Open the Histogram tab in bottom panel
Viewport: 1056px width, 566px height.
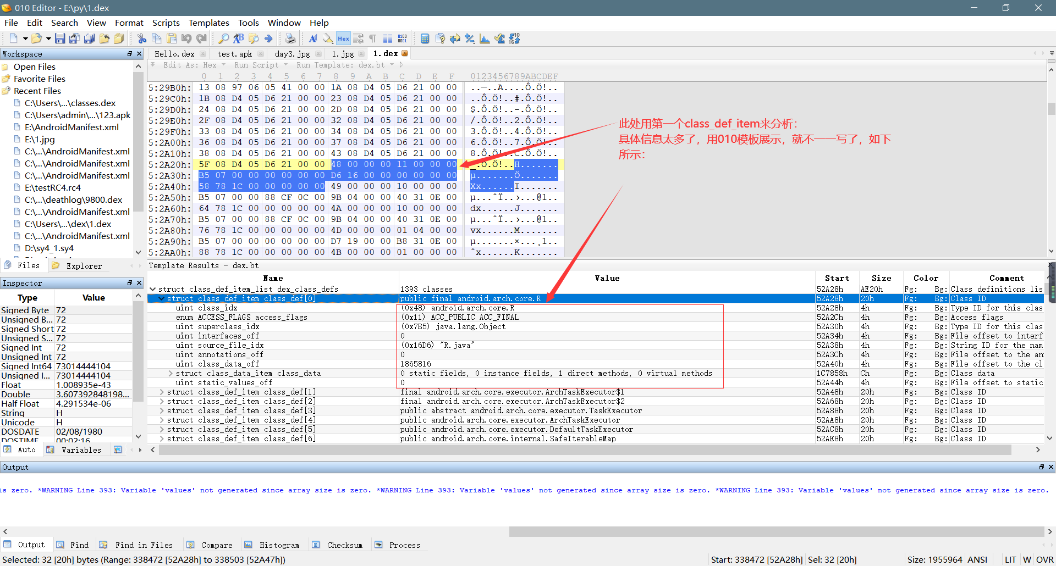272,545
